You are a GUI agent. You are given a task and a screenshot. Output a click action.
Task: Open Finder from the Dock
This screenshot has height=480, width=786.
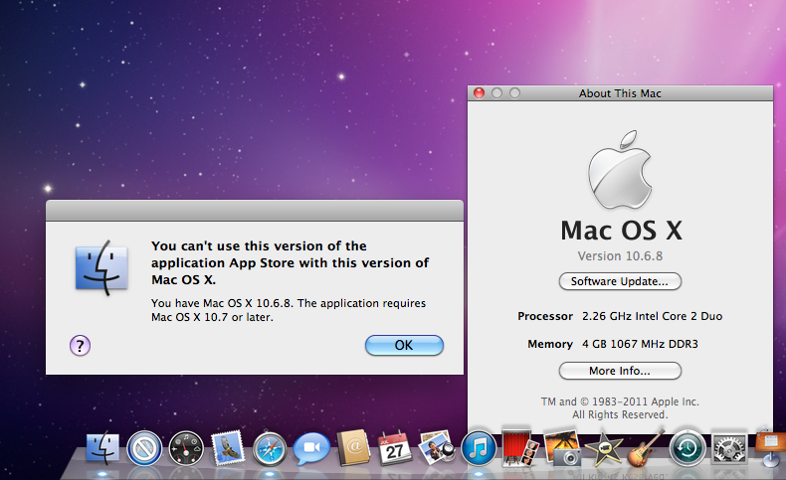click(102, 448)
